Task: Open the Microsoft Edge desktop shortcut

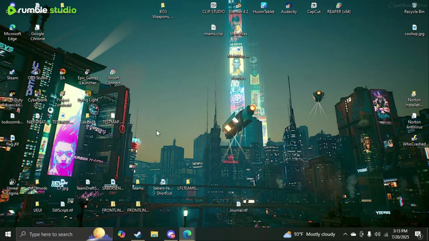Action: pyautogui.click(x=12, y=32)
